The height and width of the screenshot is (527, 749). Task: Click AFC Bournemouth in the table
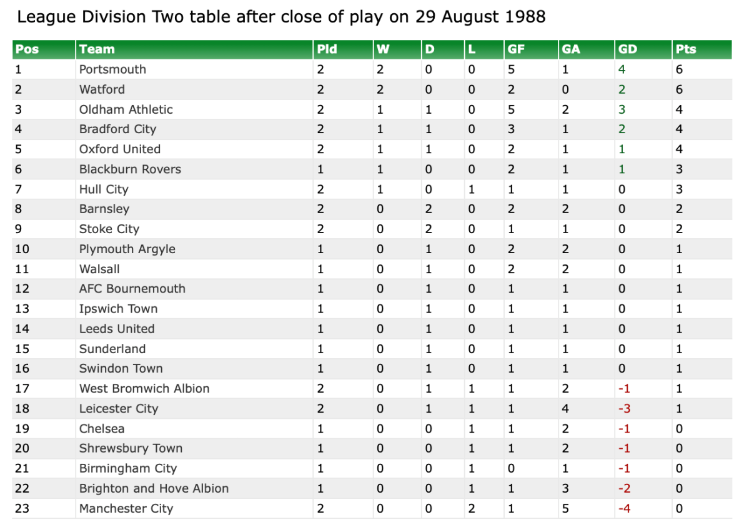132,289
